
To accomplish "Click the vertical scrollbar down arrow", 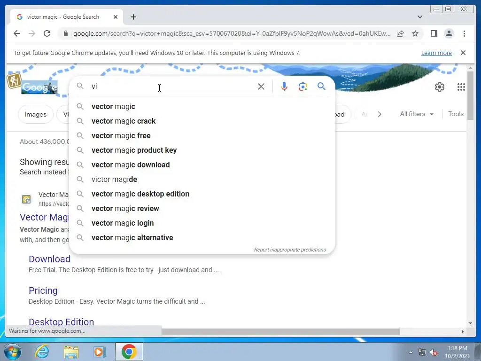I will click(470, 323).
